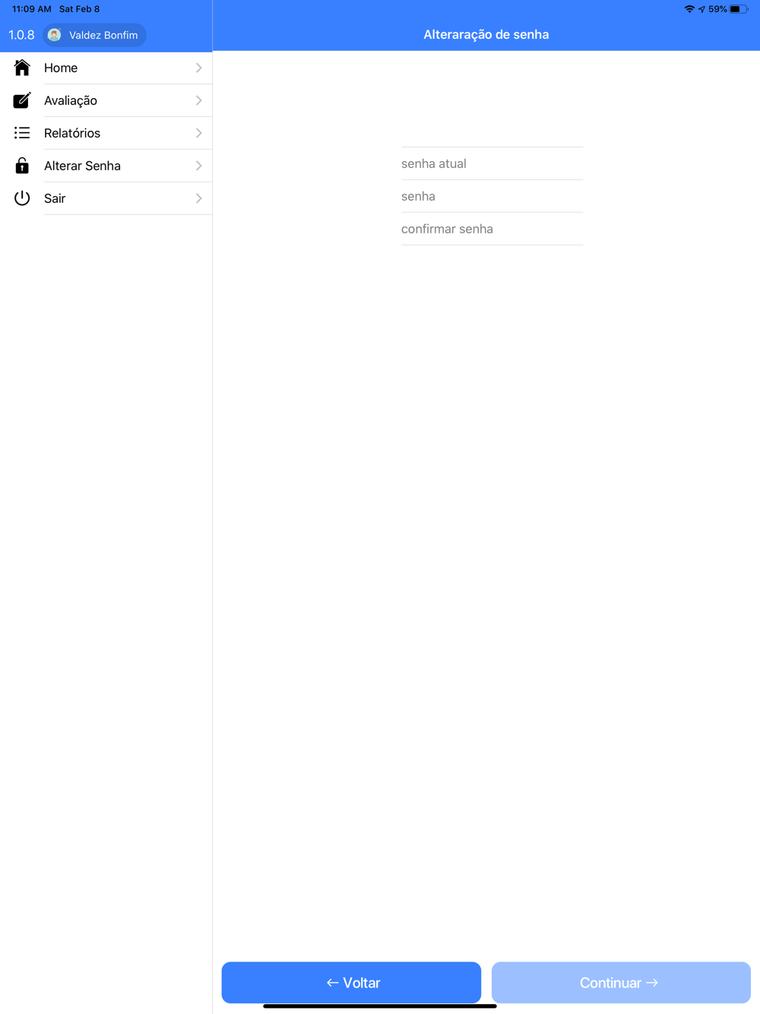Tap the Wi-Fi status icon

click(689, 9)
